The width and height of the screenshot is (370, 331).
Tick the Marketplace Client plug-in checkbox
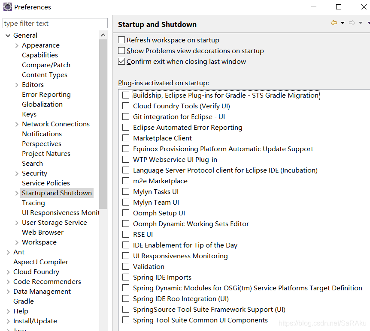pyautogui.click(x=126, y=138)
